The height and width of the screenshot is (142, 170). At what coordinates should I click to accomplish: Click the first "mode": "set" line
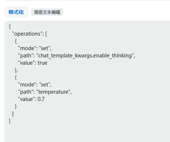click(35, 48)
